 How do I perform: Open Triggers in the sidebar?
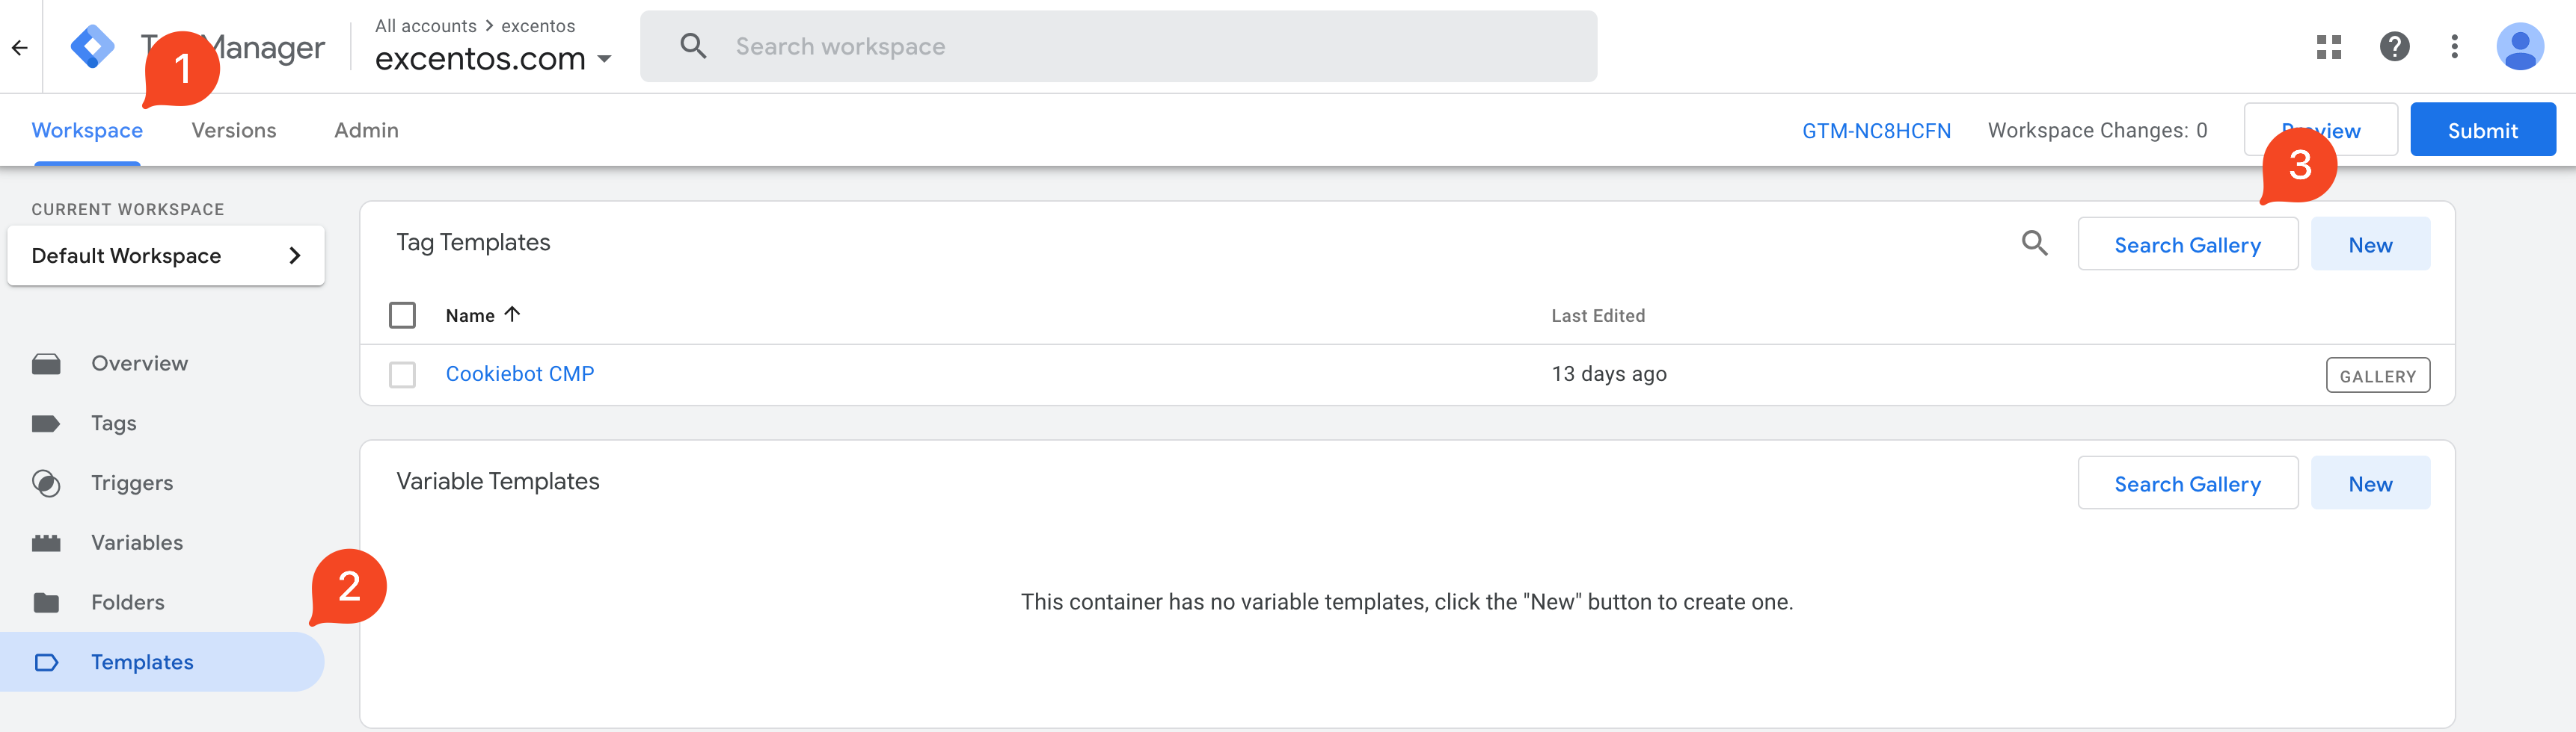(162, 483)
